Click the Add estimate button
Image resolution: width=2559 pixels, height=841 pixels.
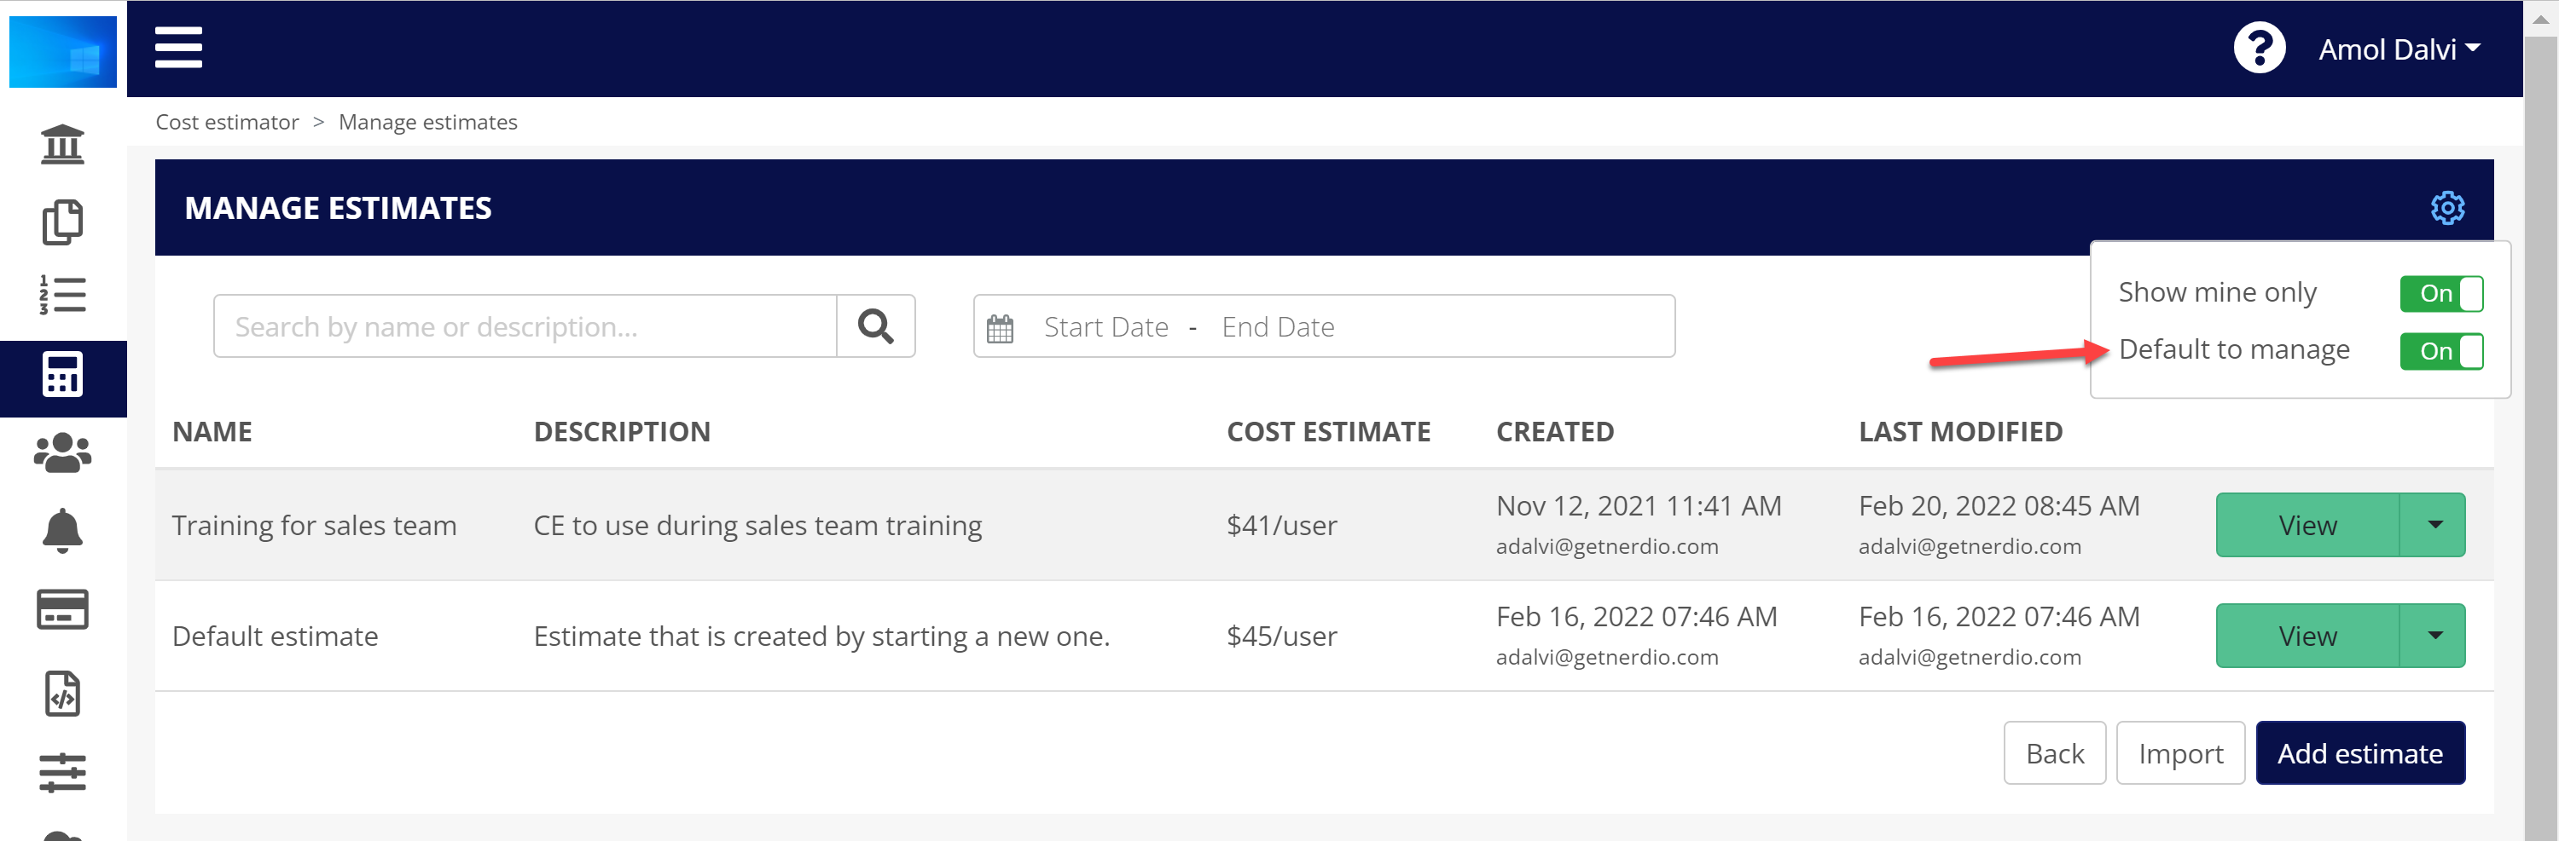(2359, 754)
